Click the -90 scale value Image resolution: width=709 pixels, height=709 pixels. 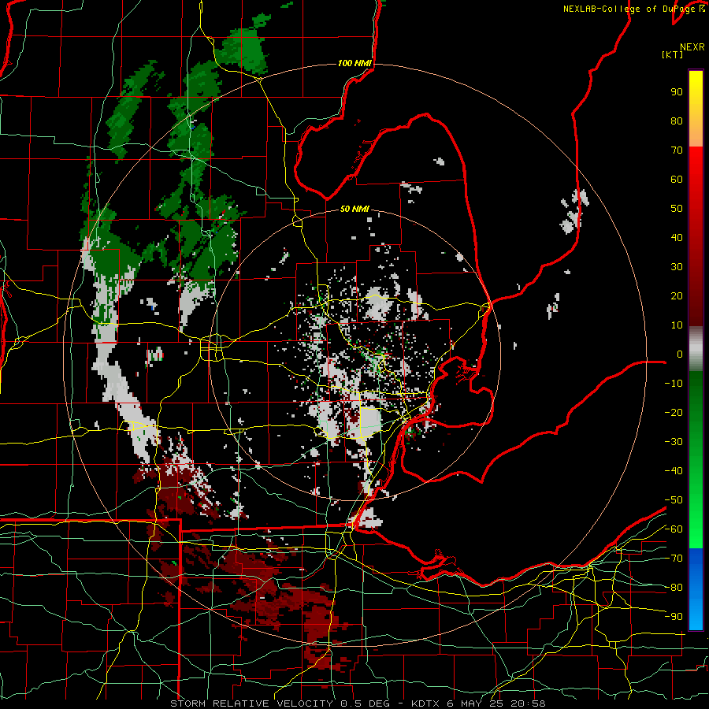(674, 617)
